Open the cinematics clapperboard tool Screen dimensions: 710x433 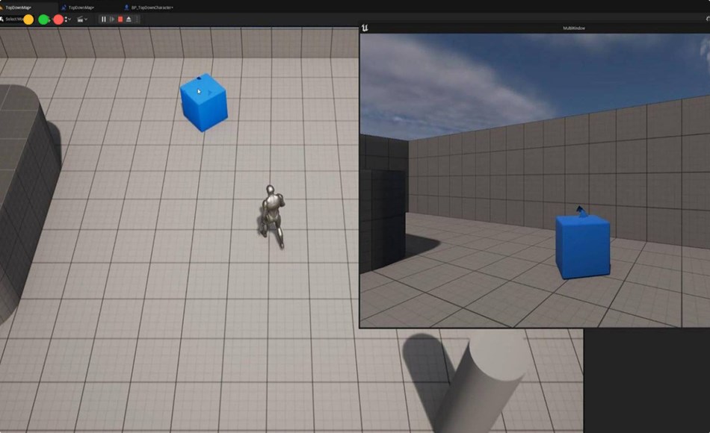[x=81, y=19]
